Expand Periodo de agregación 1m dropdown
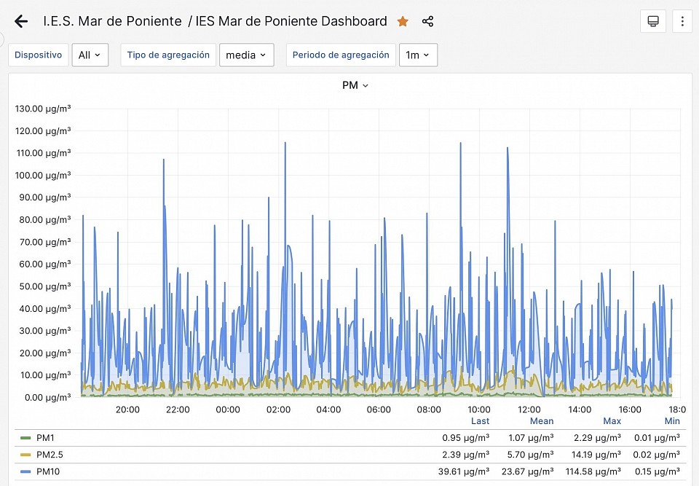The height and width of the screenshot is (486, 699). [x=418, y=55]
